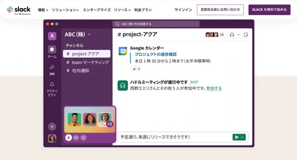Open the canvas icon in the channel header
The width and height of the screenshot is (297, 160).
[x=246, y=35]
